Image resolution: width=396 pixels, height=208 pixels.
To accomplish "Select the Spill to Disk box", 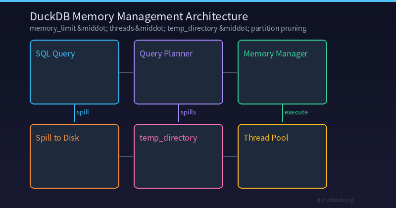I will tap(75, 156).
